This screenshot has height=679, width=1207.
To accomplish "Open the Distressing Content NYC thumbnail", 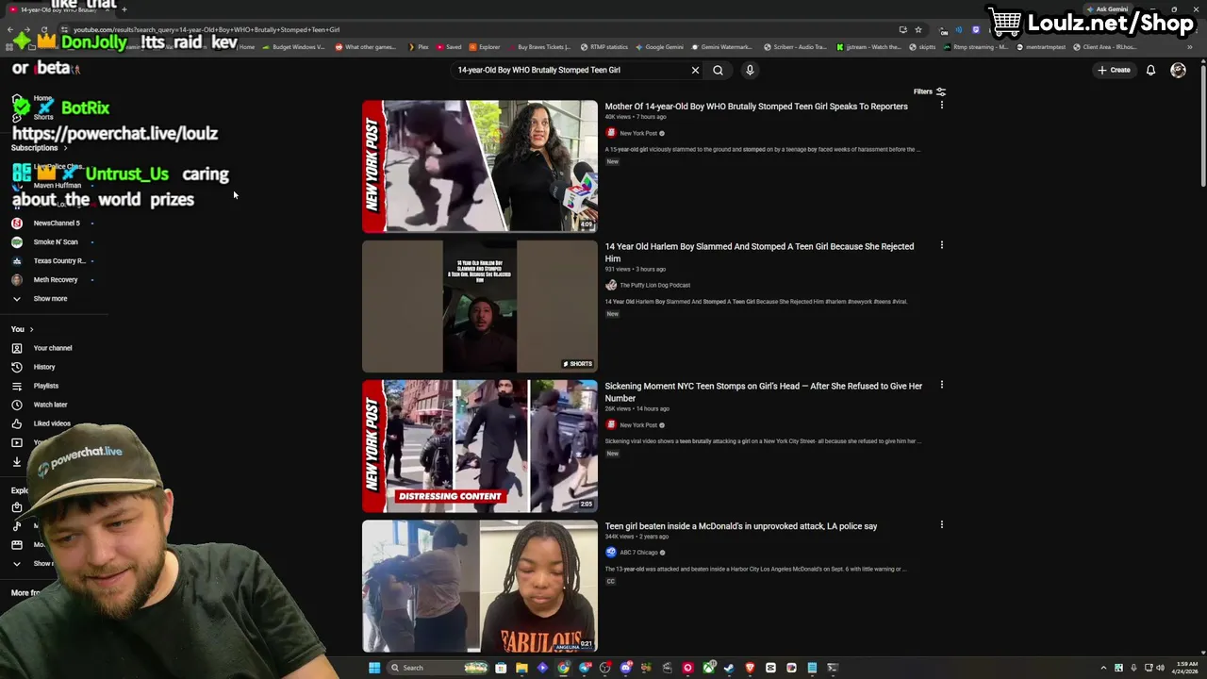I will click(480, 446).
